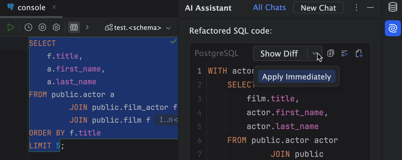Open console settings gear icon
This screenshot has height=160, width=402.
point(56,27)
